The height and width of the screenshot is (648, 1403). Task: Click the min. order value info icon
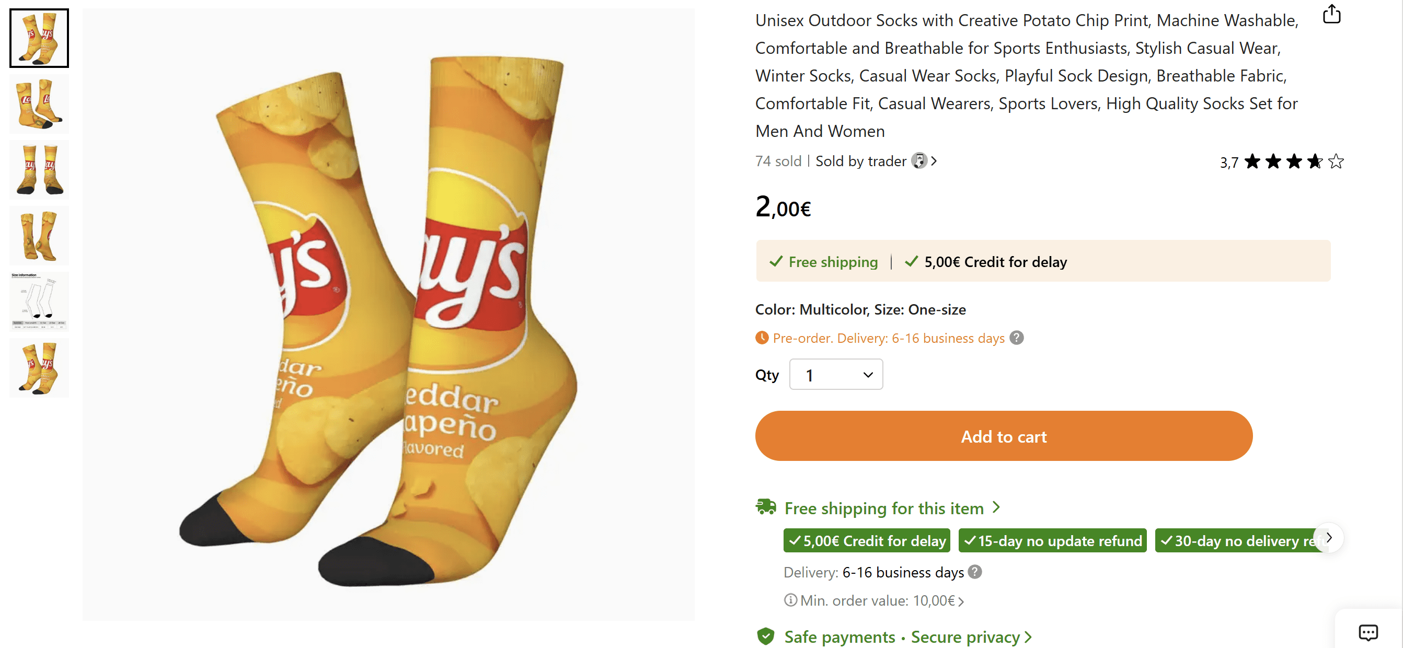[790, 600]
